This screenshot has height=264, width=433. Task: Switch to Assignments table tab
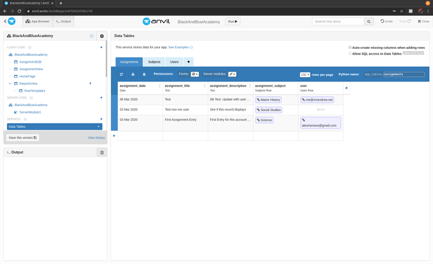tap(129, 62)
